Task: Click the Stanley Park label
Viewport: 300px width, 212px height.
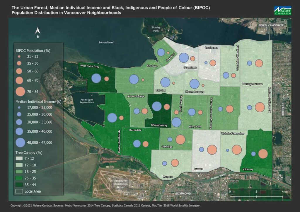Action: point(156,29)
